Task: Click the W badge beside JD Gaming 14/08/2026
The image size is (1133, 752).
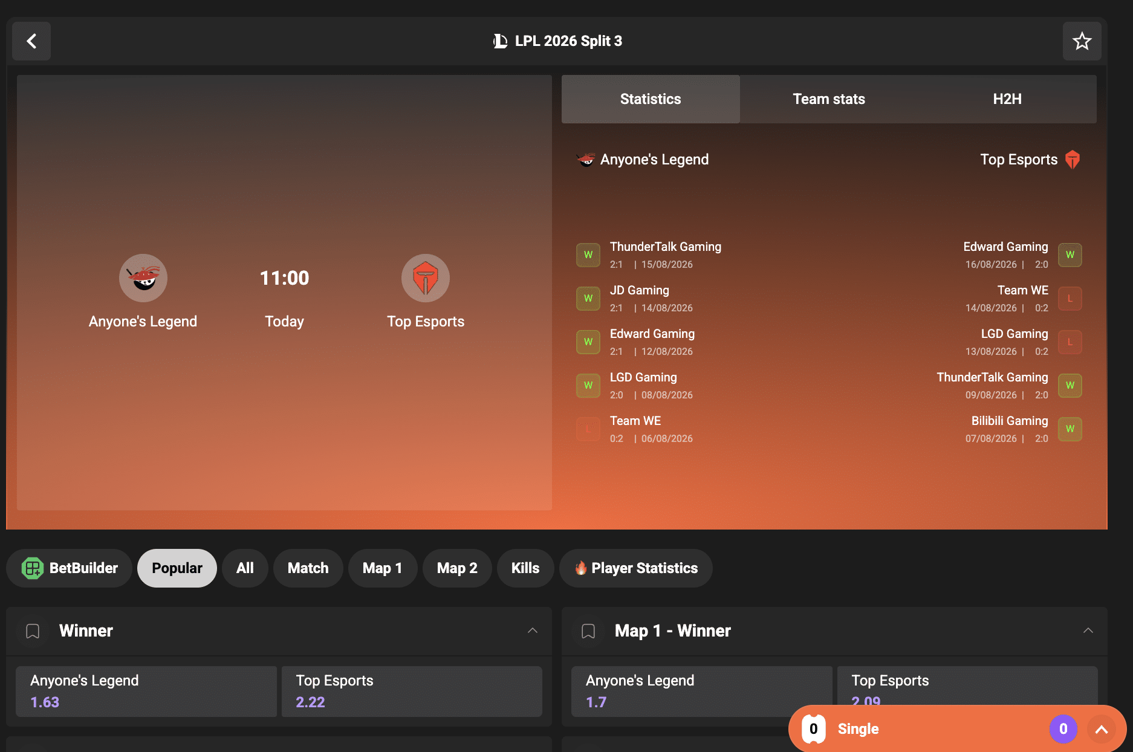Action: click(x=588, y=299)
